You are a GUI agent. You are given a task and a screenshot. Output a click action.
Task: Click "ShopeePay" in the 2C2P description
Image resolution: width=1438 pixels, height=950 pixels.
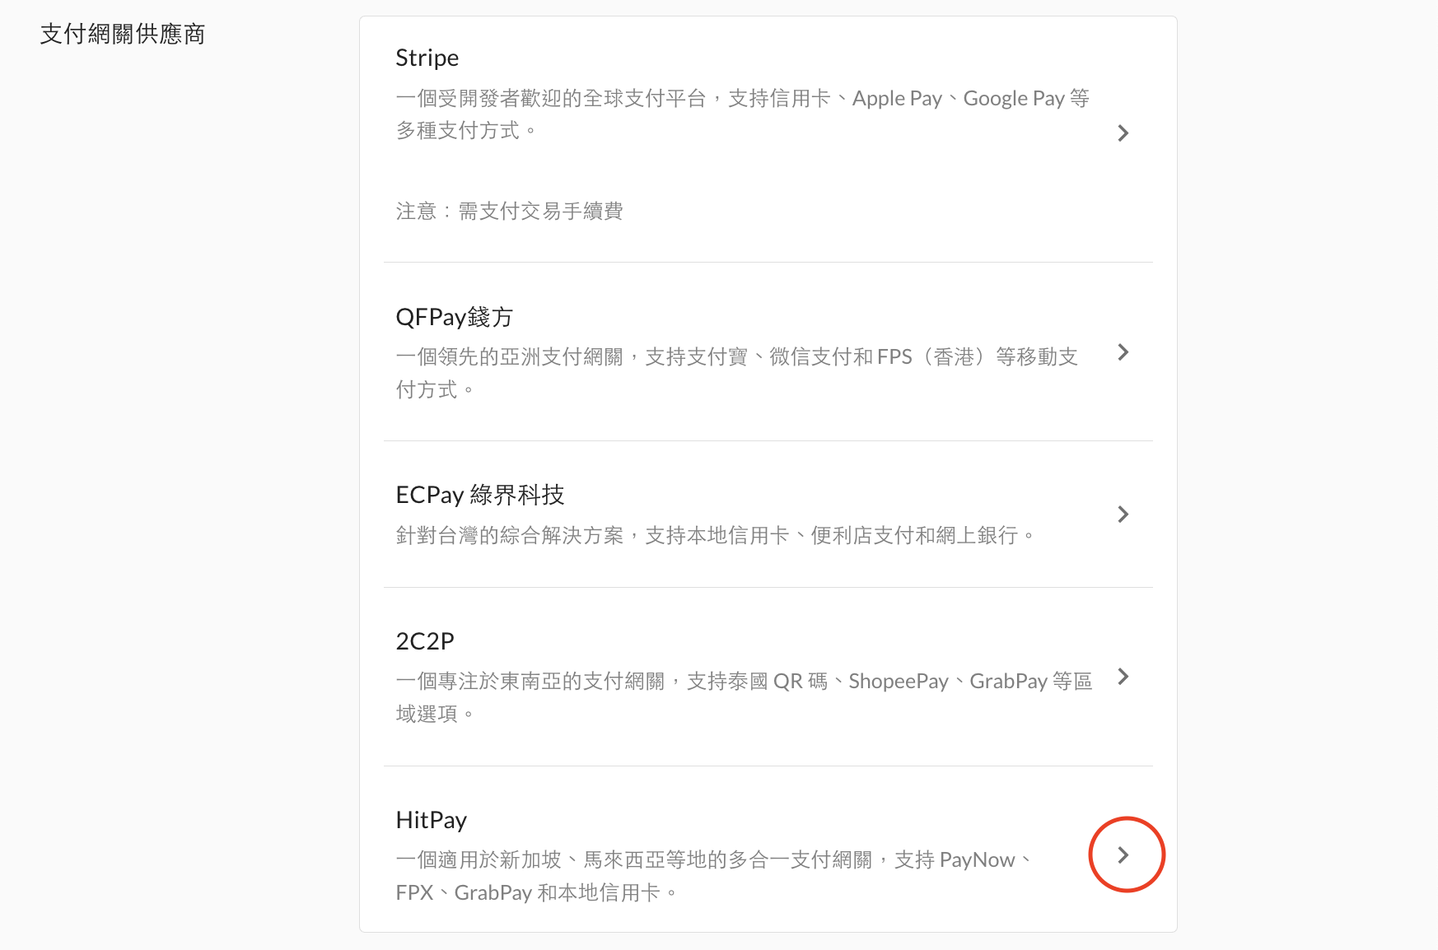coord(899,682)
